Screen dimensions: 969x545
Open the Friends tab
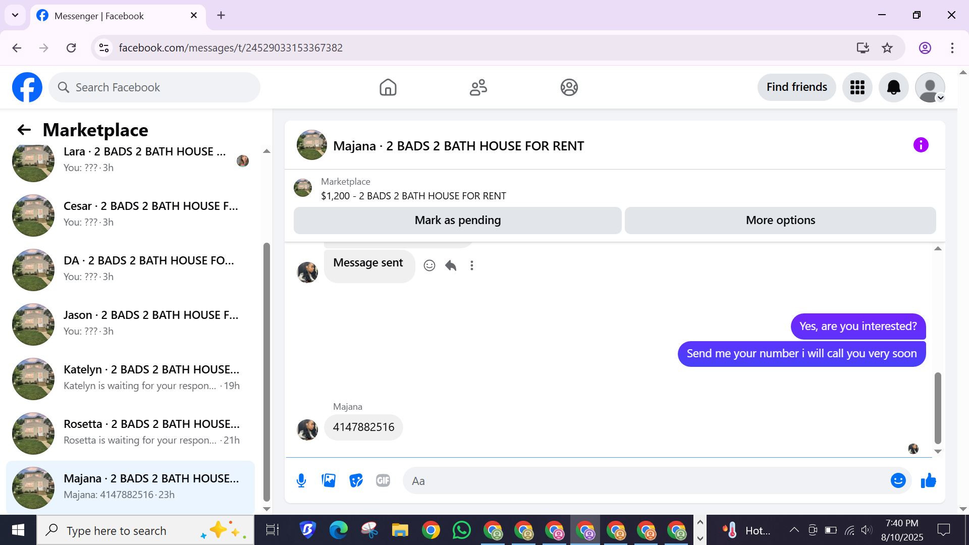pyautogui.click(x=478, y=87)
